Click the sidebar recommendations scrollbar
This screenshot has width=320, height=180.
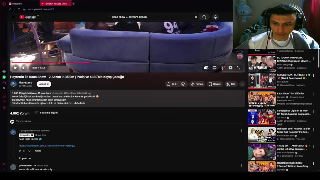pos(319,58)
